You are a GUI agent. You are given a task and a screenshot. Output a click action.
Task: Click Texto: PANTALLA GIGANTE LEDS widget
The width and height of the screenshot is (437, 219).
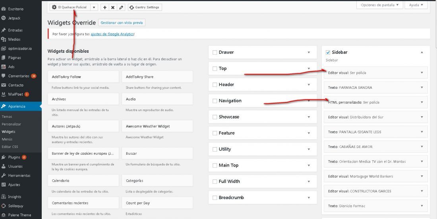(376, 132)
